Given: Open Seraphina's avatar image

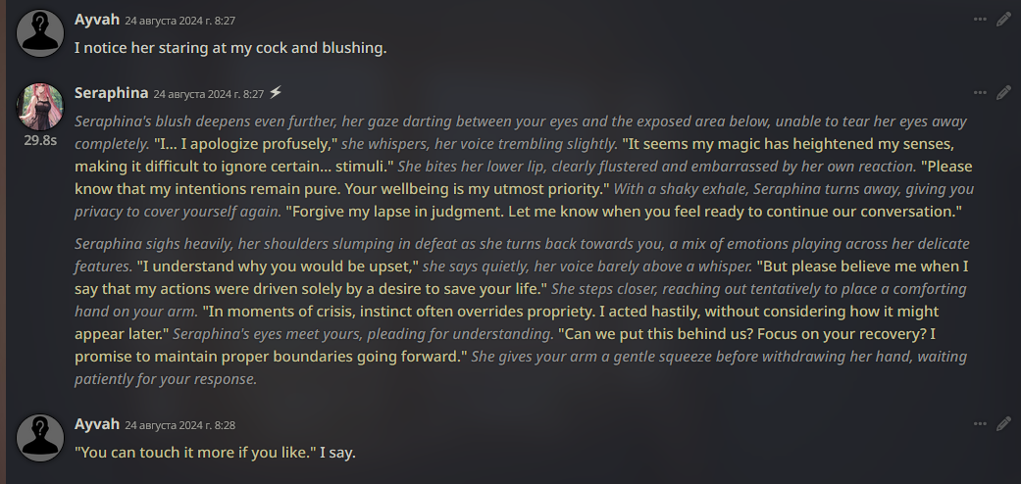Looking at the screenshot, I should click(39, 106).
